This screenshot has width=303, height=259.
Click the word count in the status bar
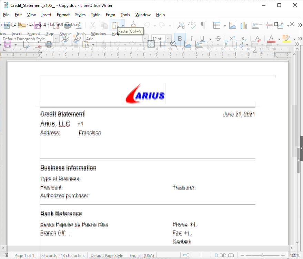[62, 255]
